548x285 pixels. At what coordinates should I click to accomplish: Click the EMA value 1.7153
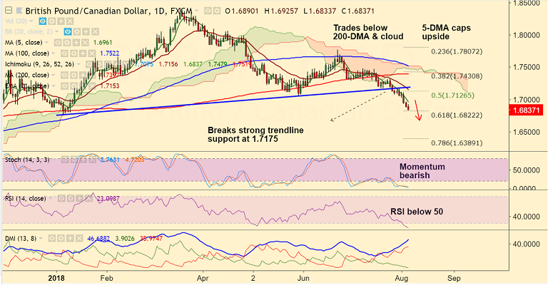point(109,85)
